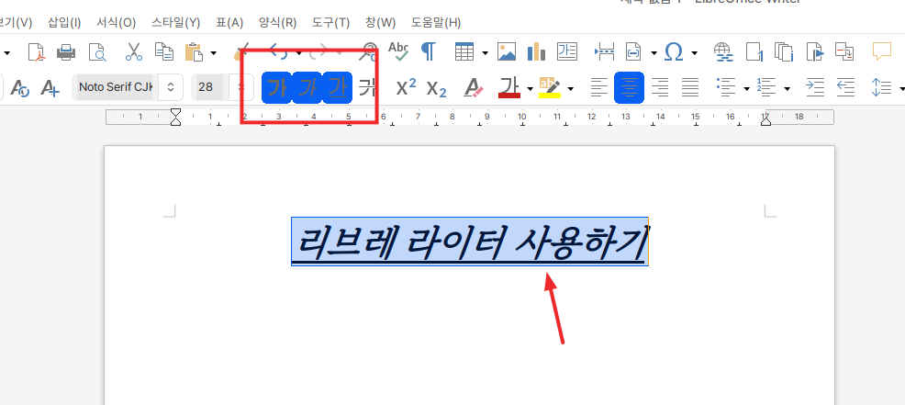This screenshot has height=405, width=905.
Task: Apply the red font color swatch
Action: tap(509, 88)
